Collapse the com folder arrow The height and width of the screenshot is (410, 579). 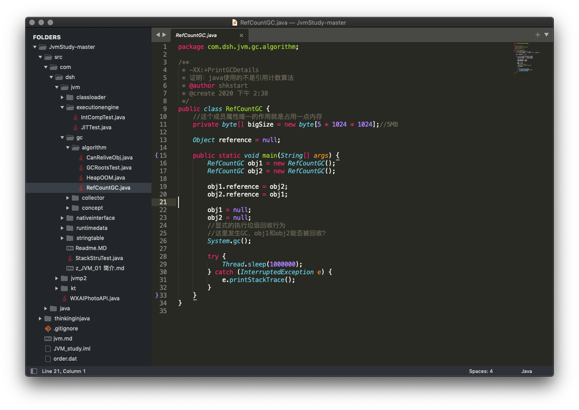pyautogui.click(x=46, y=67)
